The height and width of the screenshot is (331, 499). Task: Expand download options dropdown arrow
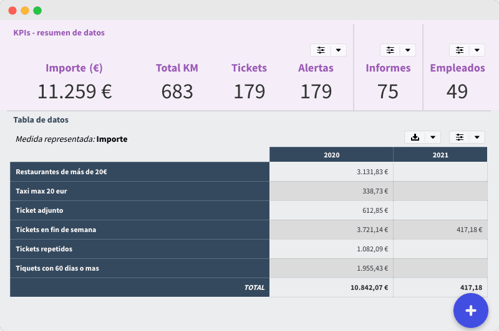click(x=433, y=138)
